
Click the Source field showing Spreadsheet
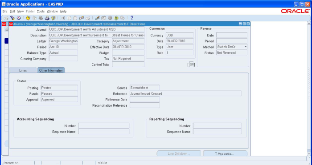[x=145, y=88]
